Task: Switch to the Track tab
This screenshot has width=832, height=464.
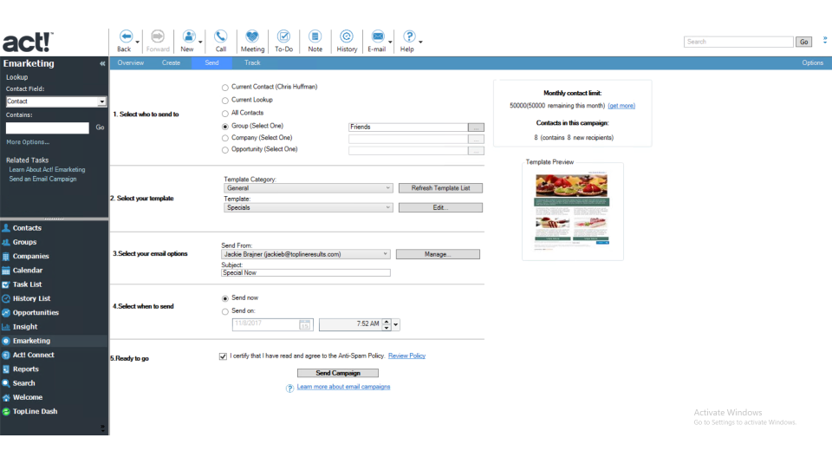Action: [x=252, y=62]
